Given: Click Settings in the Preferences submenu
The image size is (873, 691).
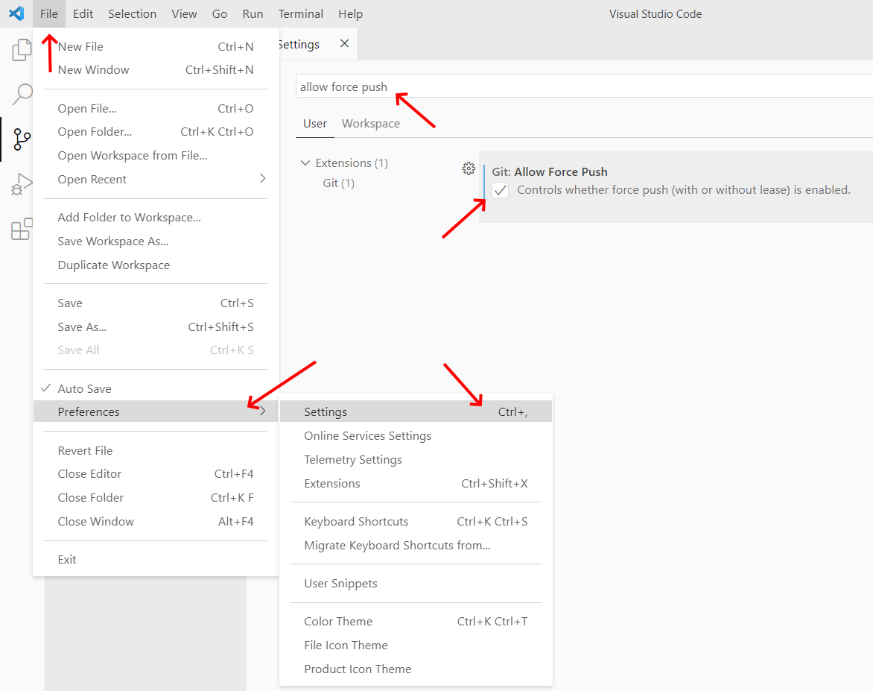Looking at the screenshot, I should (x=326, y=412).
